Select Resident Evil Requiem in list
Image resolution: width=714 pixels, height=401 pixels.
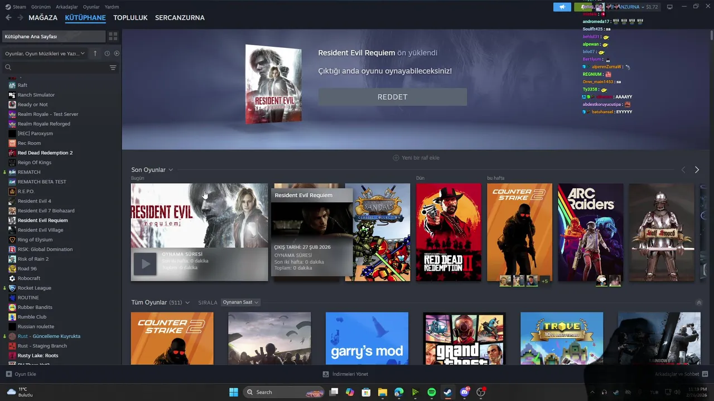[43, 221]
